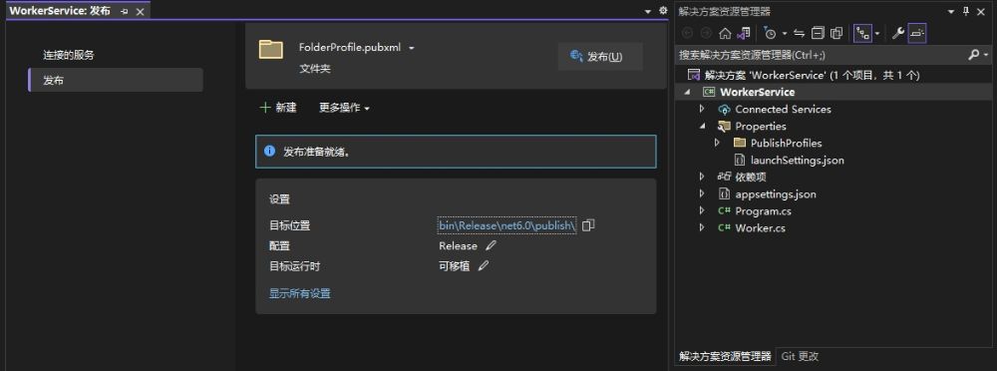997x371 pixels.
Task: Click the 目标运行时 label text
Action: 295,266
